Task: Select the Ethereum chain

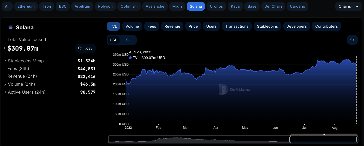Action: pos(26,6)
